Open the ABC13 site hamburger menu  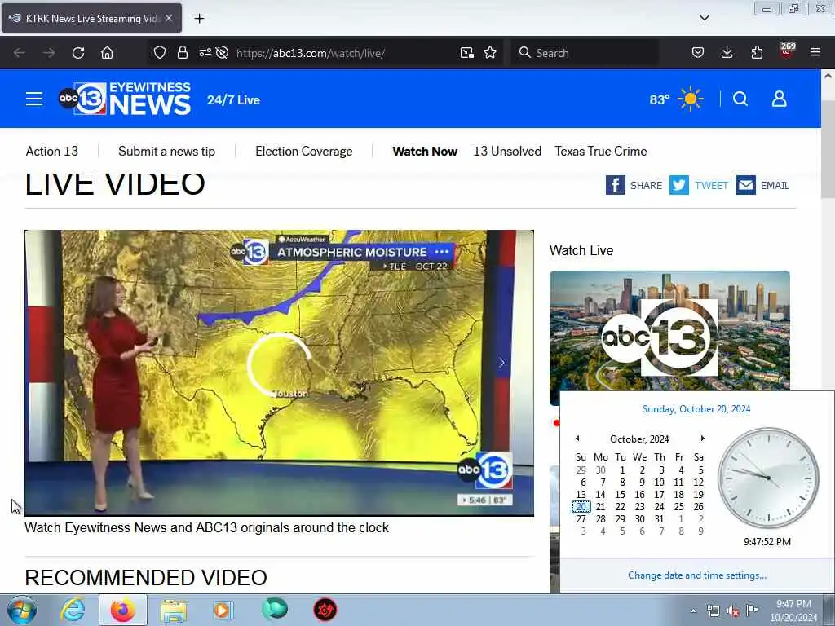(34, 99)
